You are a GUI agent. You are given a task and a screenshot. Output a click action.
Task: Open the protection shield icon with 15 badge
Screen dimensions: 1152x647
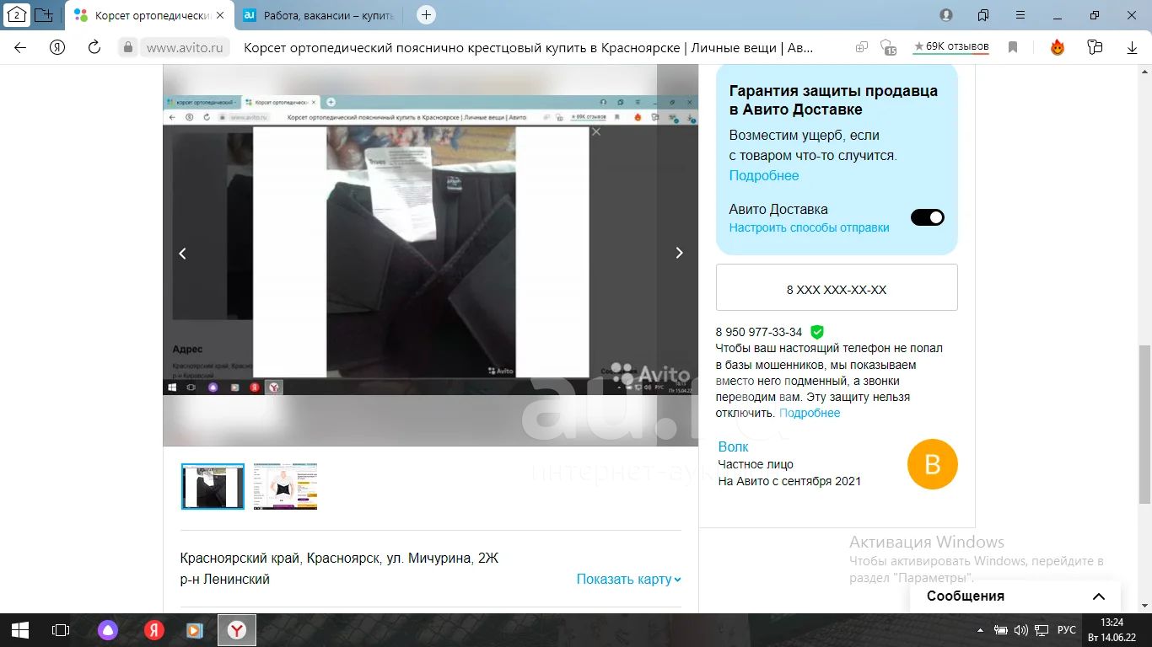pyautogui.click(x=887, y=48)
